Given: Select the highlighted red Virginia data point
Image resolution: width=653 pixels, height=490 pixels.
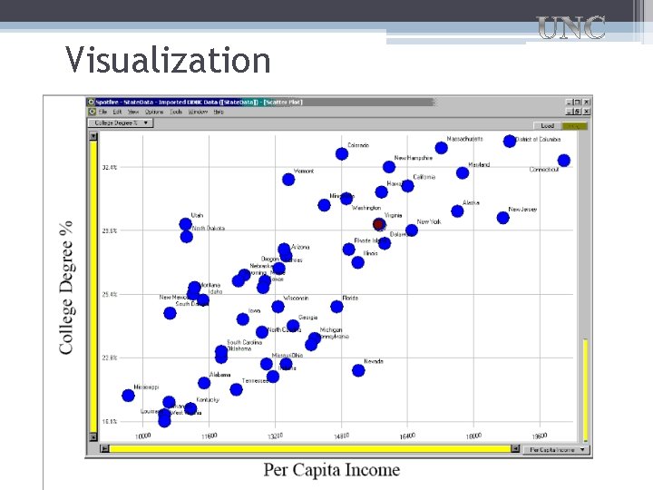Looking at the screenshot, I should (378, 224).
